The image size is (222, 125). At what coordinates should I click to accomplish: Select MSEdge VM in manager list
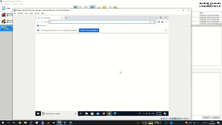point(7,28)
